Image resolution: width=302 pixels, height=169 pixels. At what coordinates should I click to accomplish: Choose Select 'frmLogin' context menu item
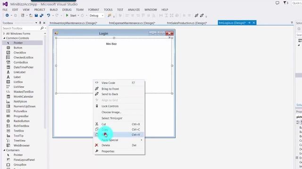point(119,118)
